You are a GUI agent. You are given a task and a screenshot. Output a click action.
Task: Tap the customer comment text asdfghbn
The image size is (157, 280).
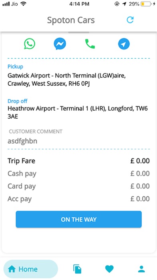point(22,141)
